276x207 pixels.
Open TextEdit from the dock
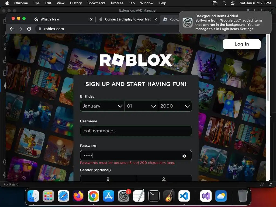139,196
